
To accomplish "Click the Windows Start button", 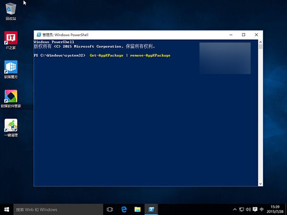I will tap(6, 209).
